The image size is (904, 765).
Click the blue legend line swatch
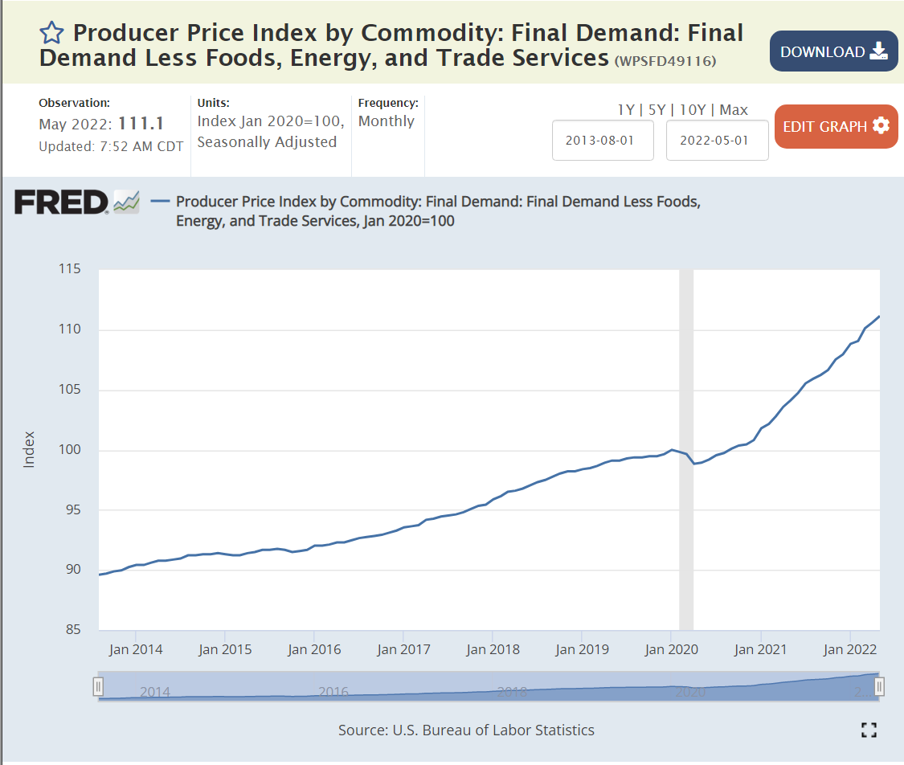click(x=160, y=202)
